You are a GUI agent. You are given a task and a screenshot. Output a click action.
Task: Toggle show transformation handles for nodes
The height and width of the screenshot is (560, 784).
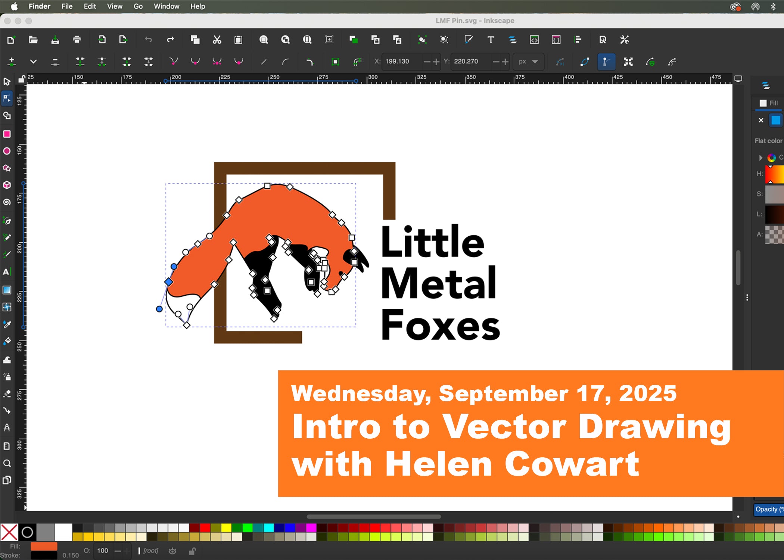click(x=628, y=62)
